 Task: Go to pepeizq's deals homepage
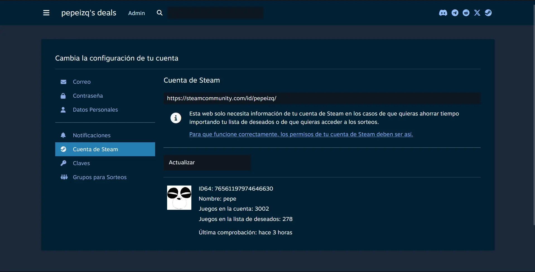[x=89, y=13]
